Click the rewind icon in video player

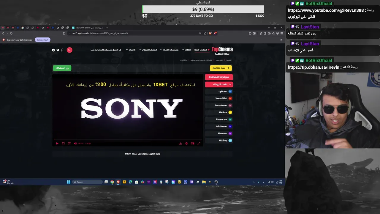tap(63, 143)
